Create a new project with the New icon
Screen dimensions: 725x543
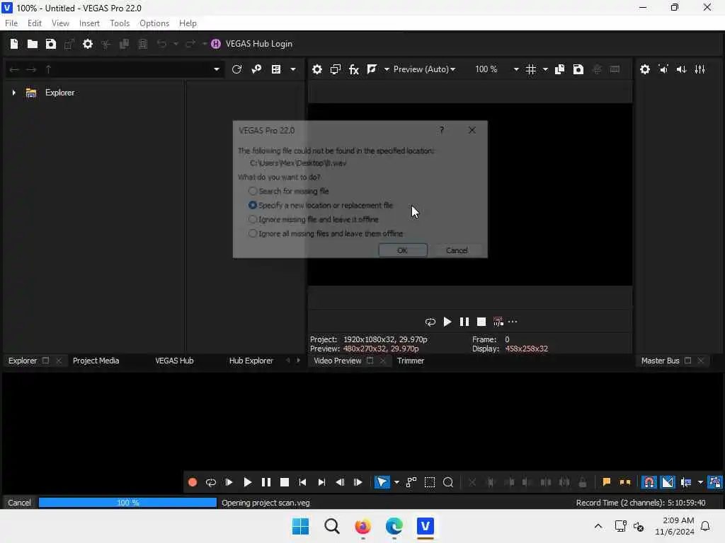tap(14, 44)
